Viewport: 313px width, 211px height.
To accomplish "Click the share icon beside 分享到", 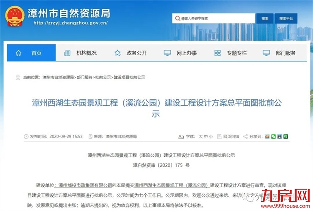I will coord(245,137).
